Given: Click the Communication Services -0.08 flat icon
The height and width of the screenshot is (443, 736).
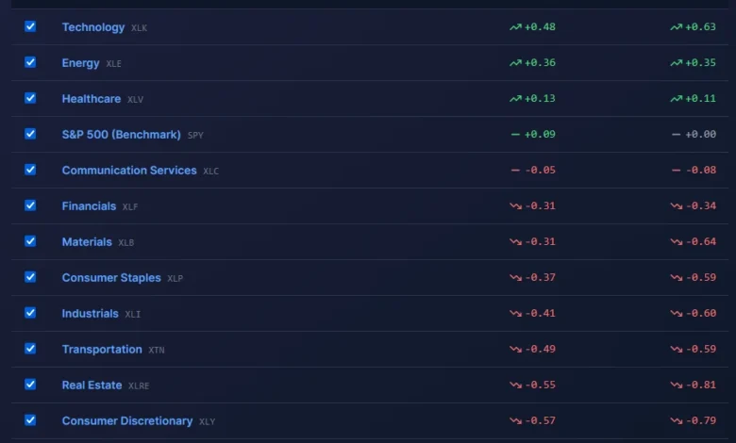Looking at the screenshot, I should click(676, 171).
